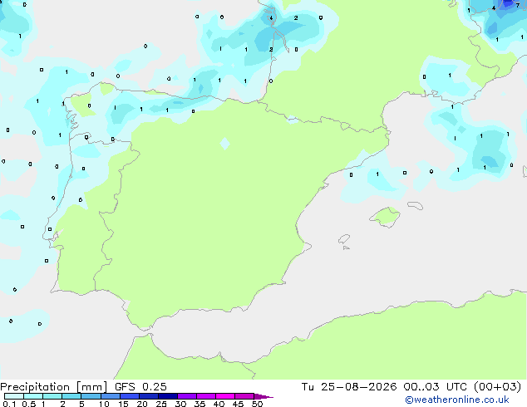527x407 pixels.
Task: Click the legend scale label "15"
Action: 123,404
